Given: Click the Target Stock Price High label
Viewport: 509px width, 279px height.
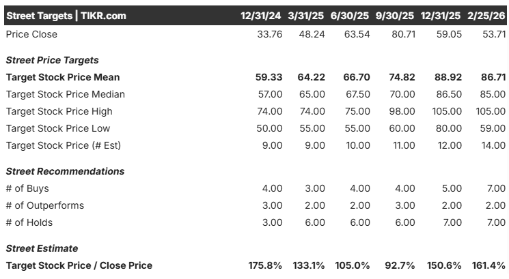Looking at the screenshot, I should 59,111.
